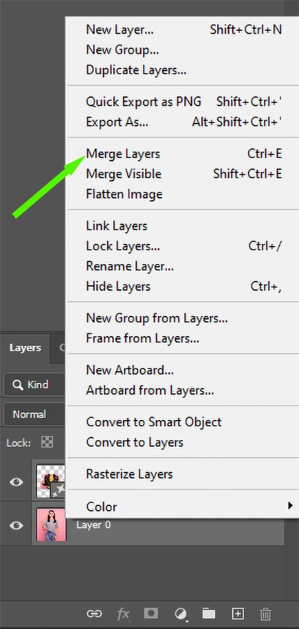Toggle visibility of the top smart object layer

click(16, 482)
